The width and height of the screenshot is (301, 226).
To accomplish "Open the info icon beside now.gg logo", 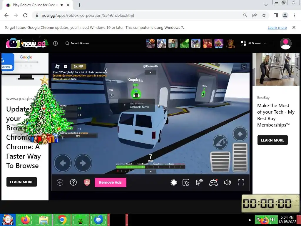I will pyautogui.click(x=56, y=44).
